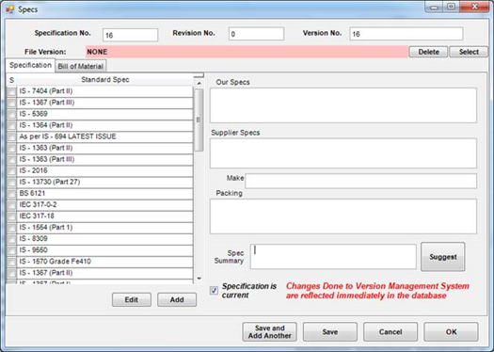Tick the checkbox for IS - 1363 (Part II)
The height and width of the screenshot is (352, 494).
[x=11, y=149]
